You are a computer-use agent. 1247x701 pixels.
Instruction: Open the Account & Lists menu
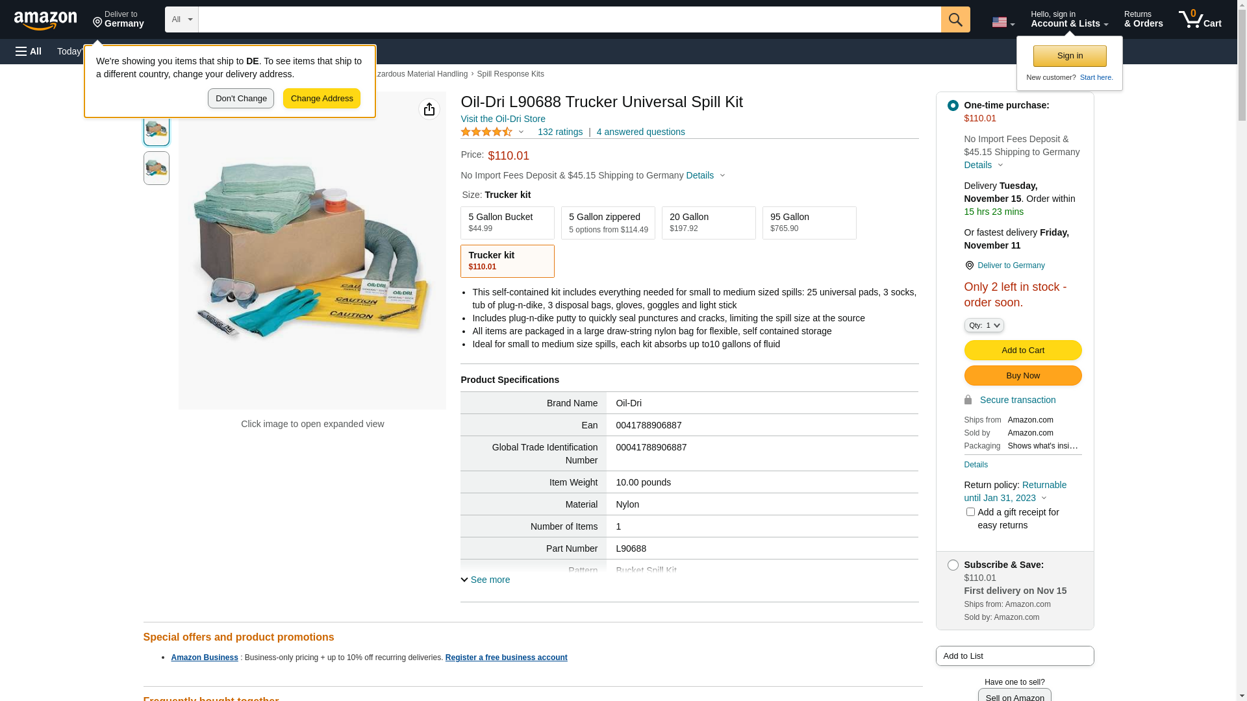pos(1069,19)
